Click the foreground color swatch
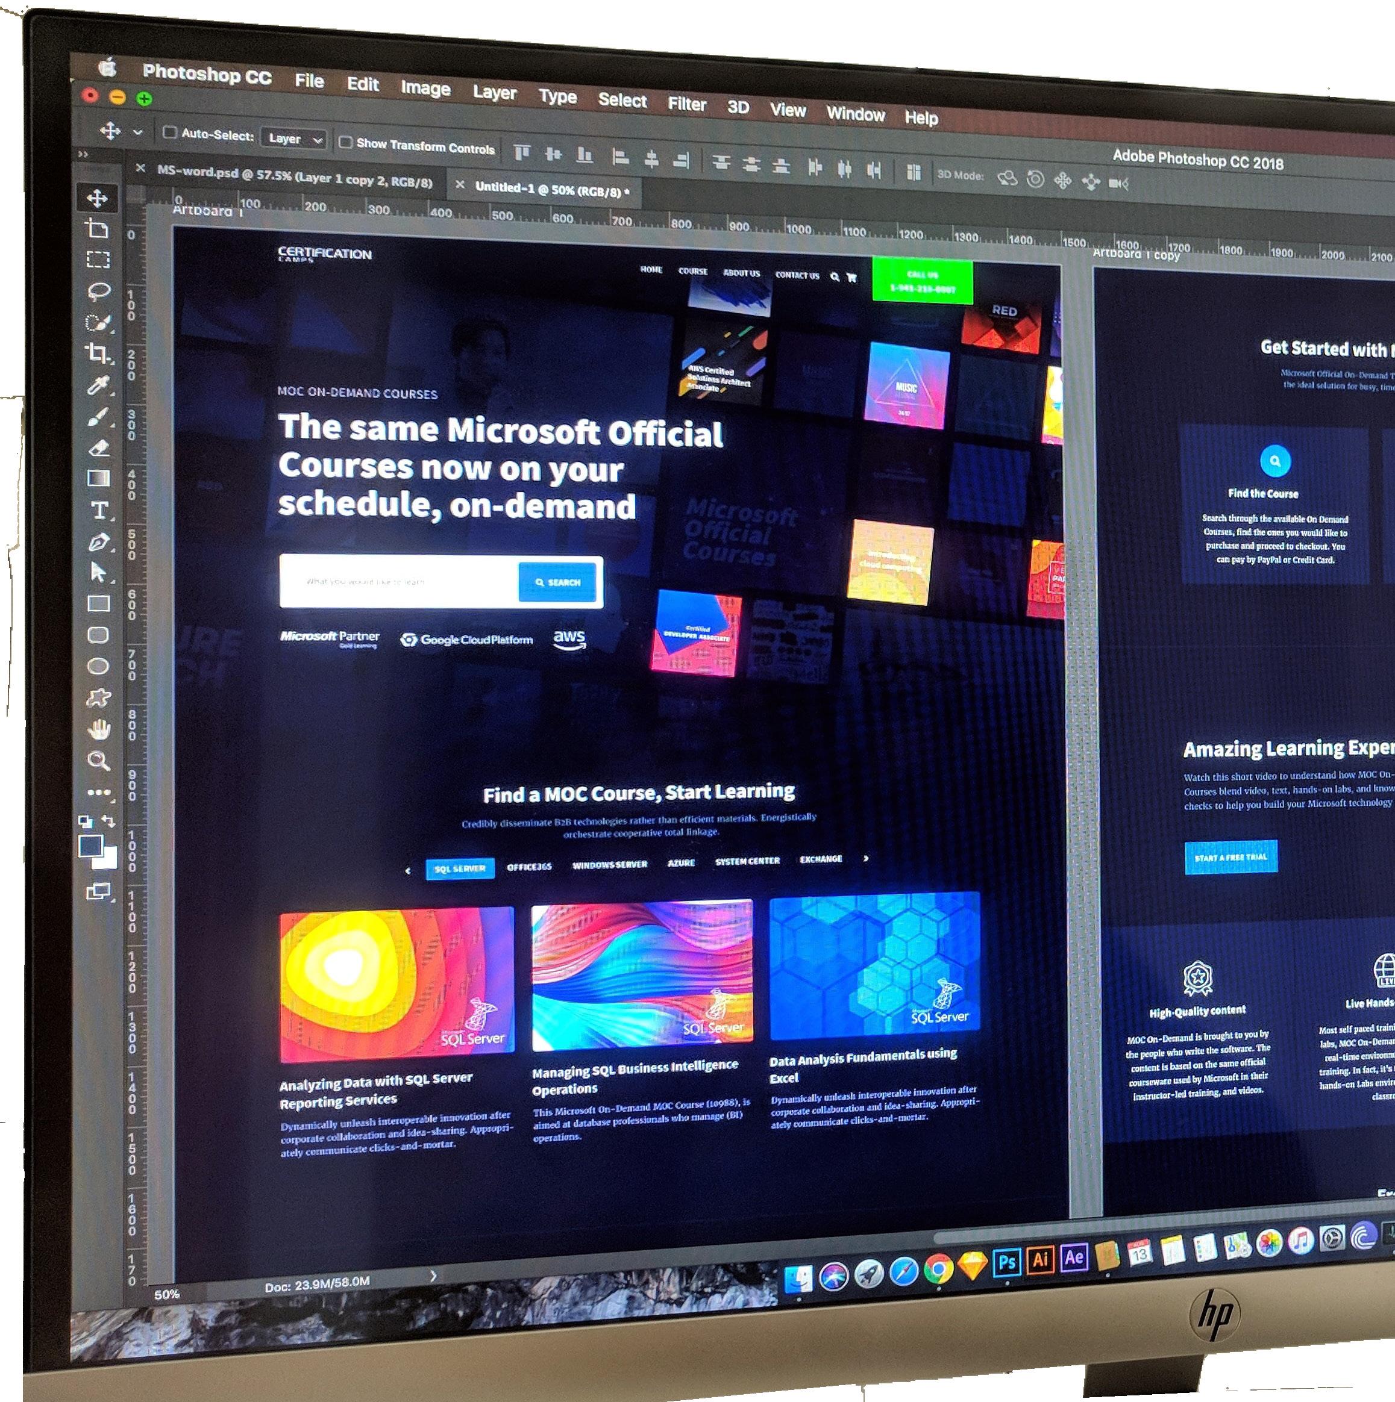The image size is (1395, 1402). coord(91,846)
